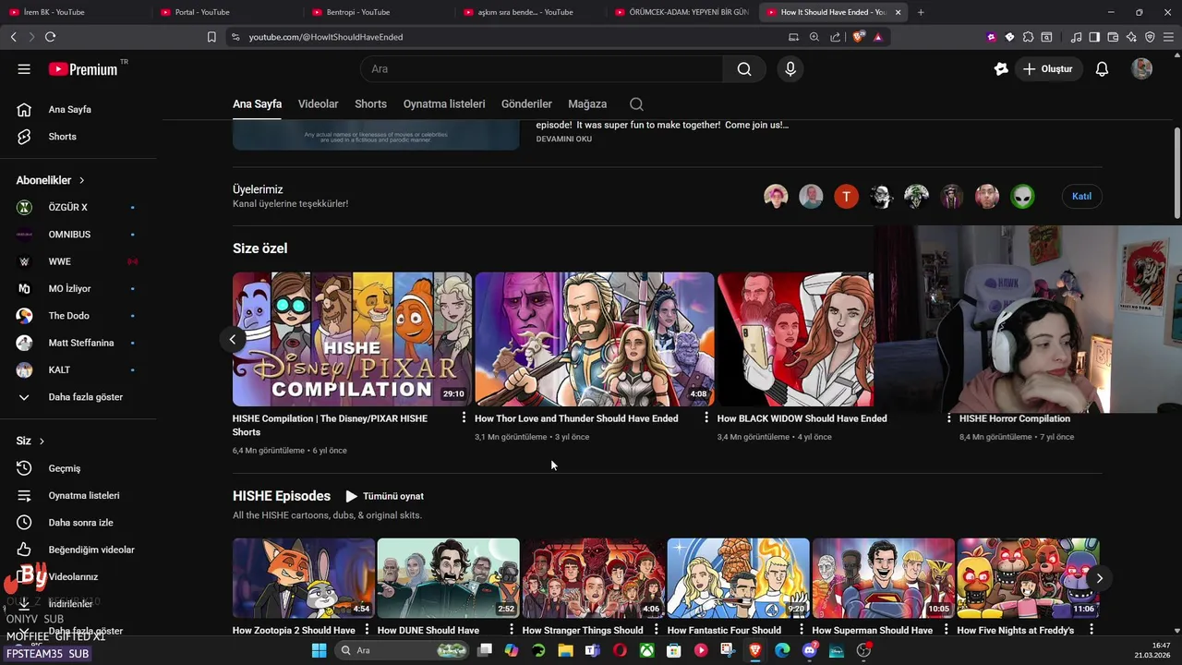Image resolution: width=1182 pixels, height=665 pixels.
Task: Switch to the Gönderiler tab
Action: click(526, 104)
